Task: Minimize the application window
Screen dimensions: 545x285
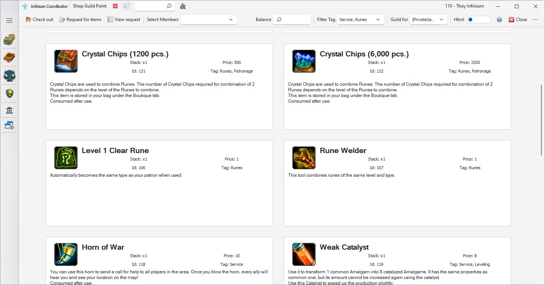Action: pos(498,6)
